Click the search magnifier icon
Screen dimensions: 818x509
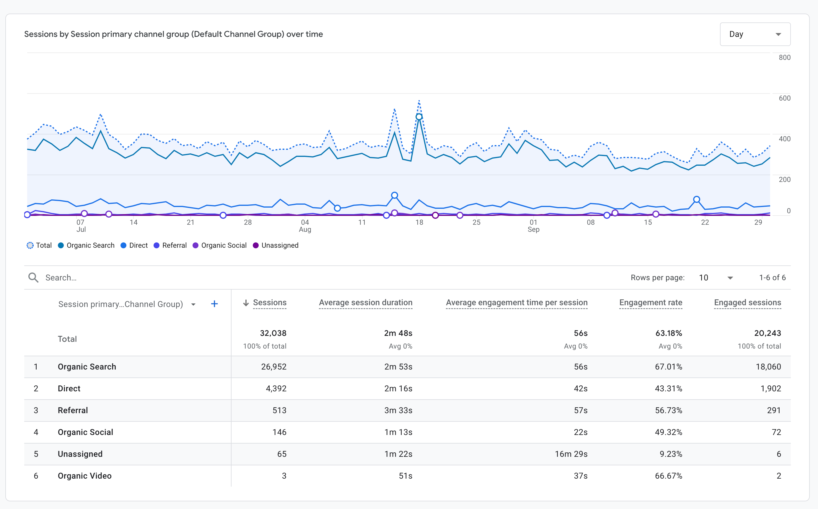pos(33,278)
